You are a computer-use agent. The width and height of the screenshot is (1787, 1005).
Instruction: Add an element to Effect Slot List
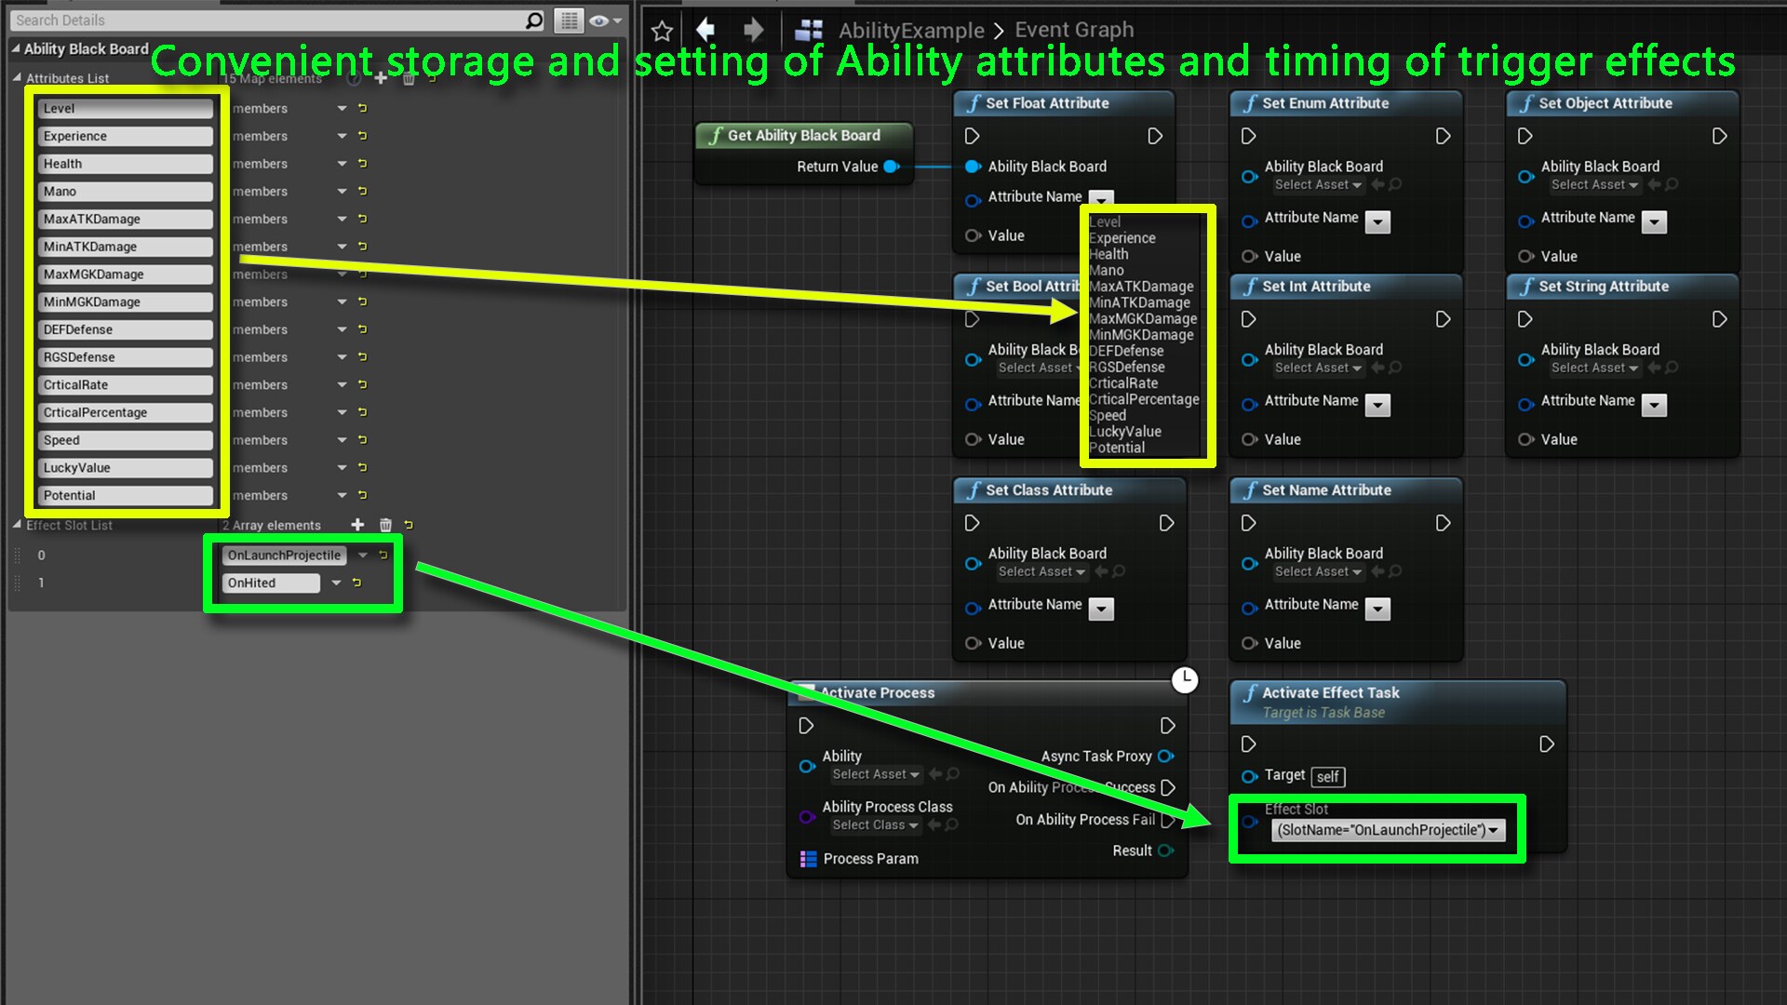click(357, 524)
